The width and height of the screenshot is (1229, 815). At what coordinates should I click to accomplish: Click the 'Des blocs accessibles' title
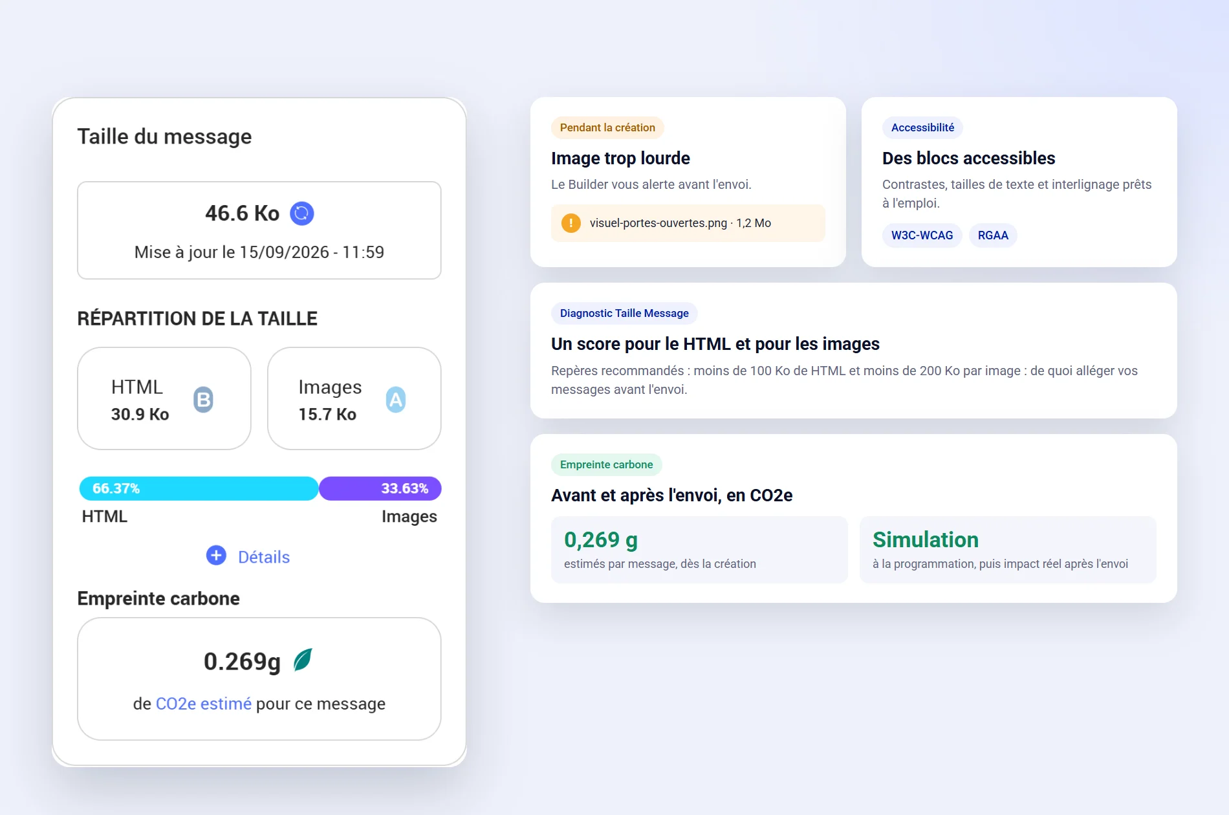point(968,158)
